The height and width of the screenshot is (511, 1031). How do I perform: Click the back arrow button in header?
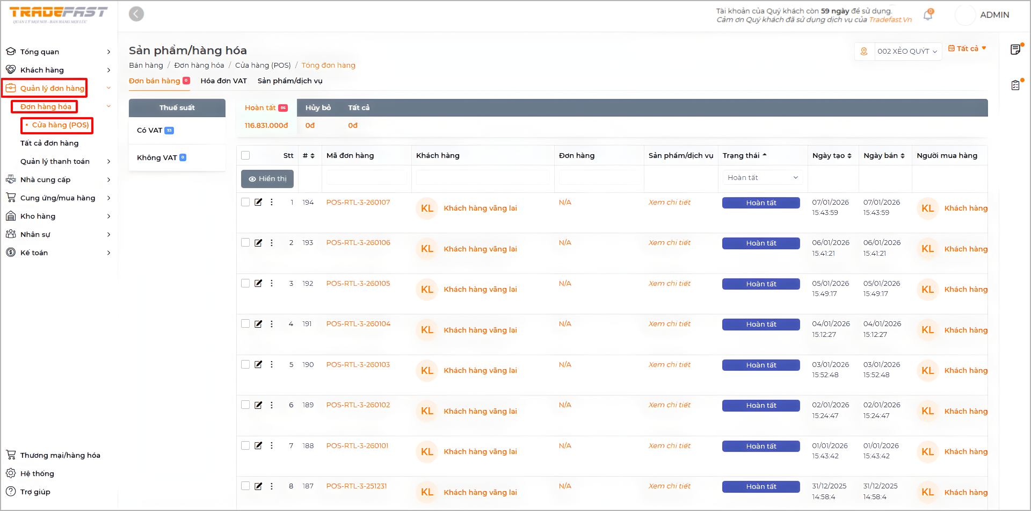136,14
